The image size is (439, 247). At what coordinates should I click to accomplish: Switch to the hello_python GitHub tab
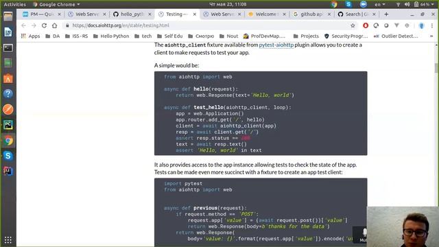click(x=132, y=14)
